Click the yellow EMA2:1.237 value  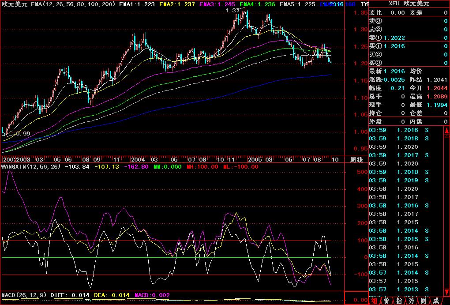pyautogui.click(x=177, y=4)
